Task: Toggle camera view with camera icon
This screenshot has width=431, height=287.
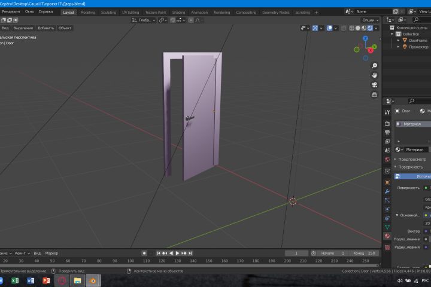Action: coord(374,85)
